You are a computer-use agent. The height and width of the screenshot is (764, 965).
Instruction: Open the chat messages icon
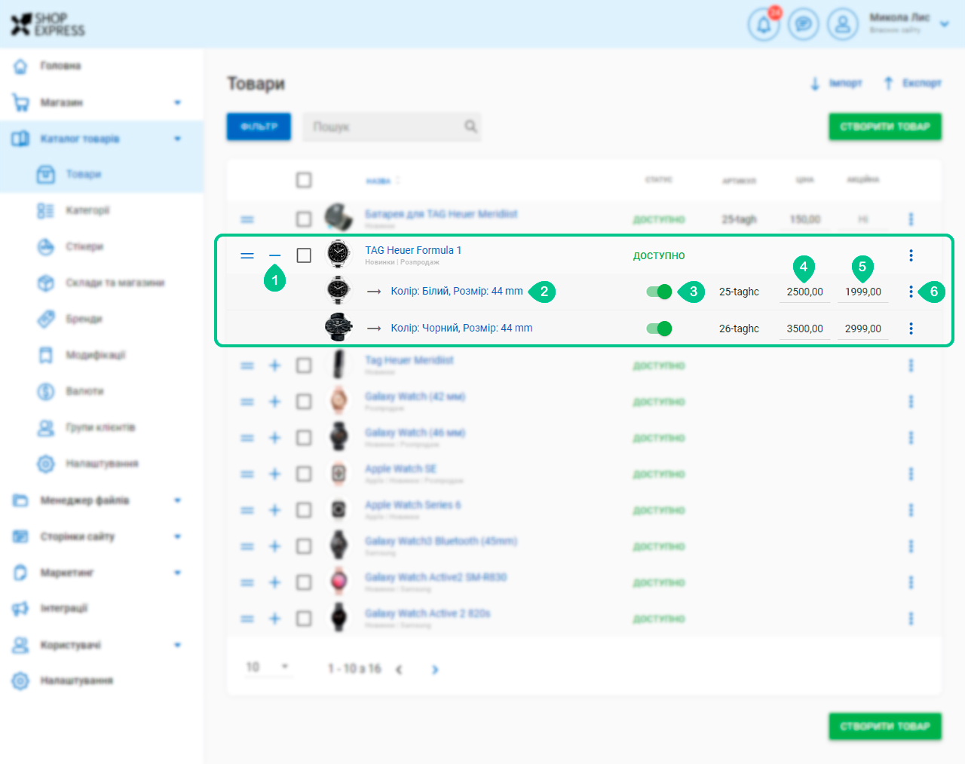(x=804, y=25)
